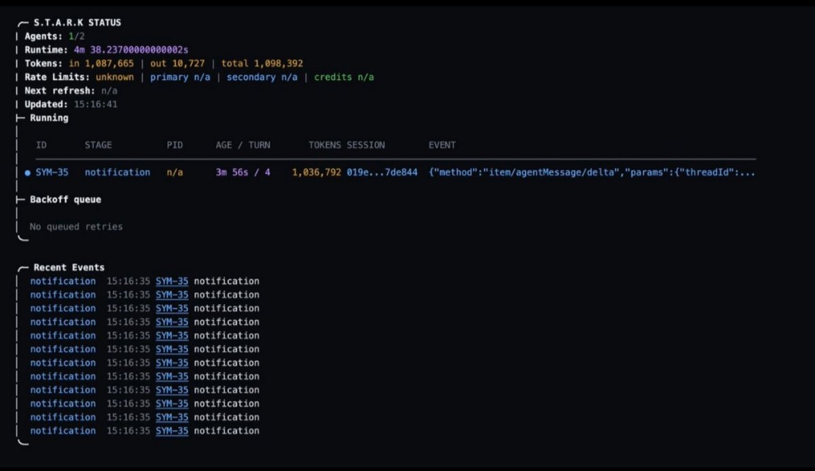The width and height of the screenshot is (815, 471).
Task: Select the secondary n/a rate limit
Action: 262,77
